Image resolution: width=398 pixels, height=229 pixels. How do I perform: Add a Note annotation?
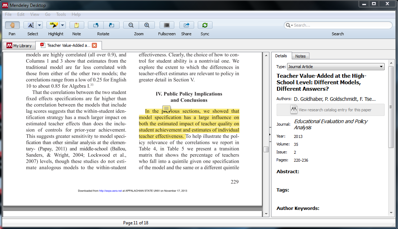(77, 25)
